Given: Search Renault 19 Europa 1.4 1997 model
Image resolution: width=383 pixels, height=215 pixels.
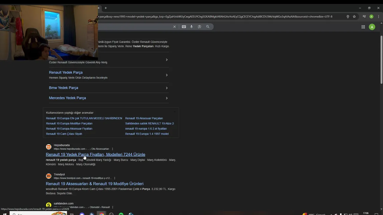Looking at the screenshot, I should 147,134.
